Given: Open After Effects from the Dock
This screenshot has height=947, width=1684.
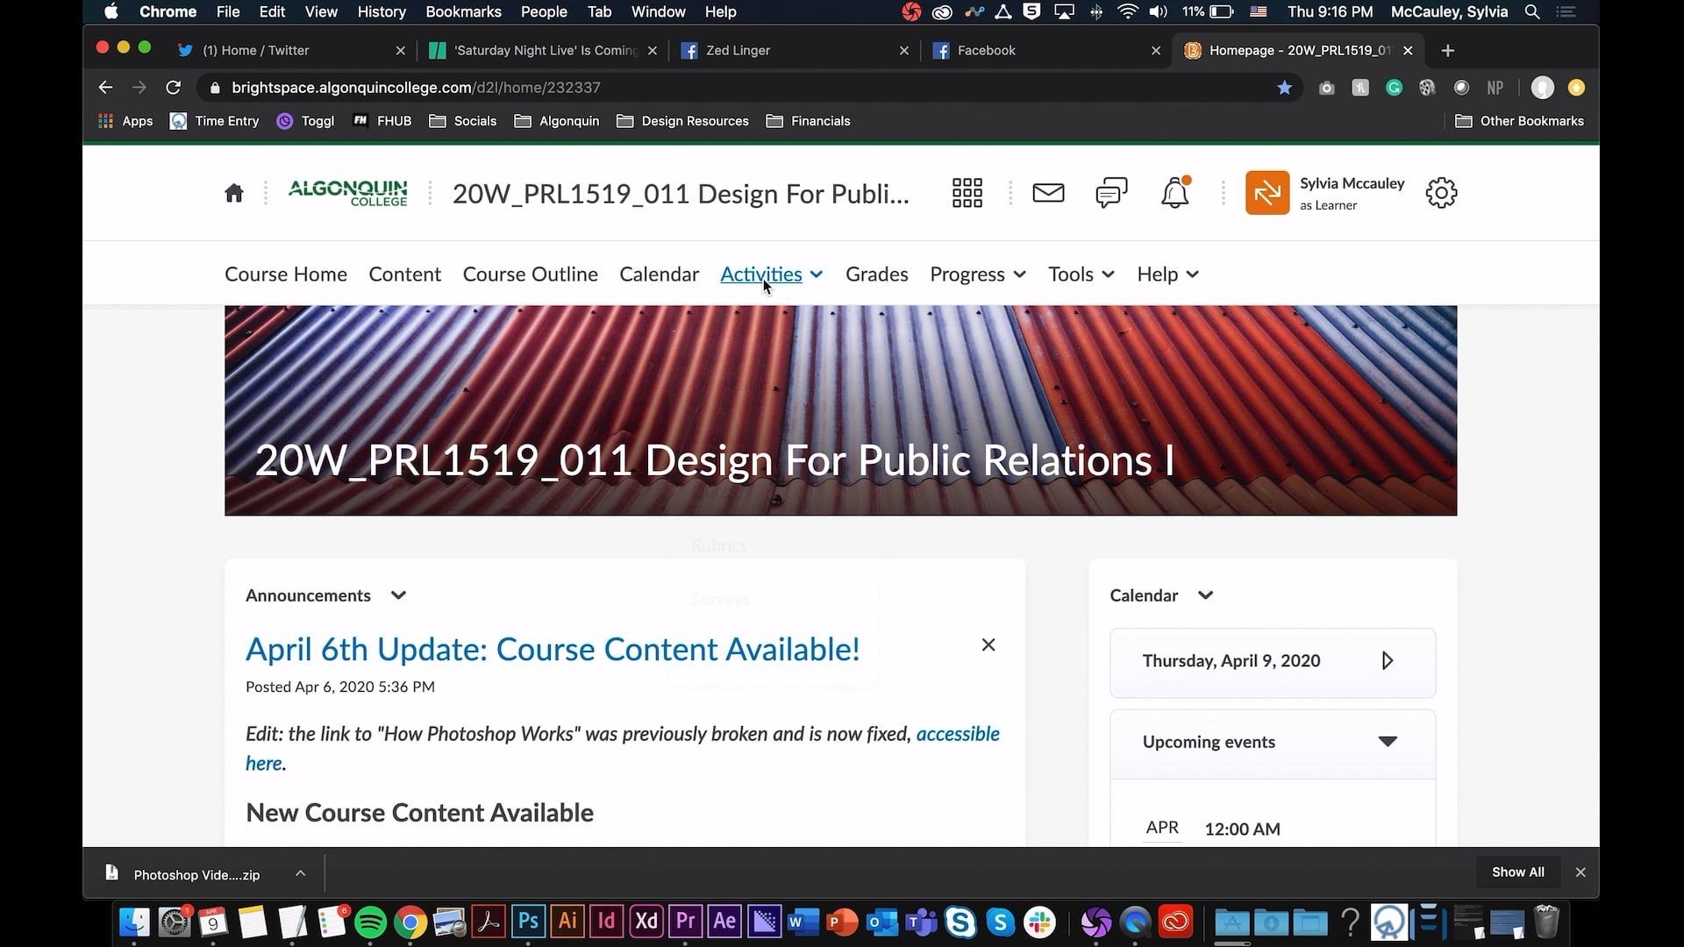Looking at the screenshot, I should (x=724, y=922).
